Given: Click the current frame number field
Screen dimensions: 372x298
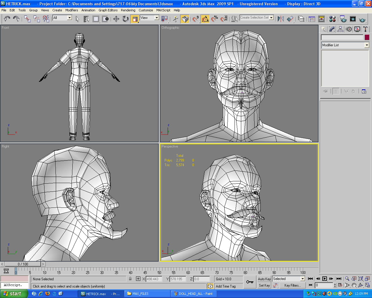Looking at the screenshot, I should pos(324,285).
